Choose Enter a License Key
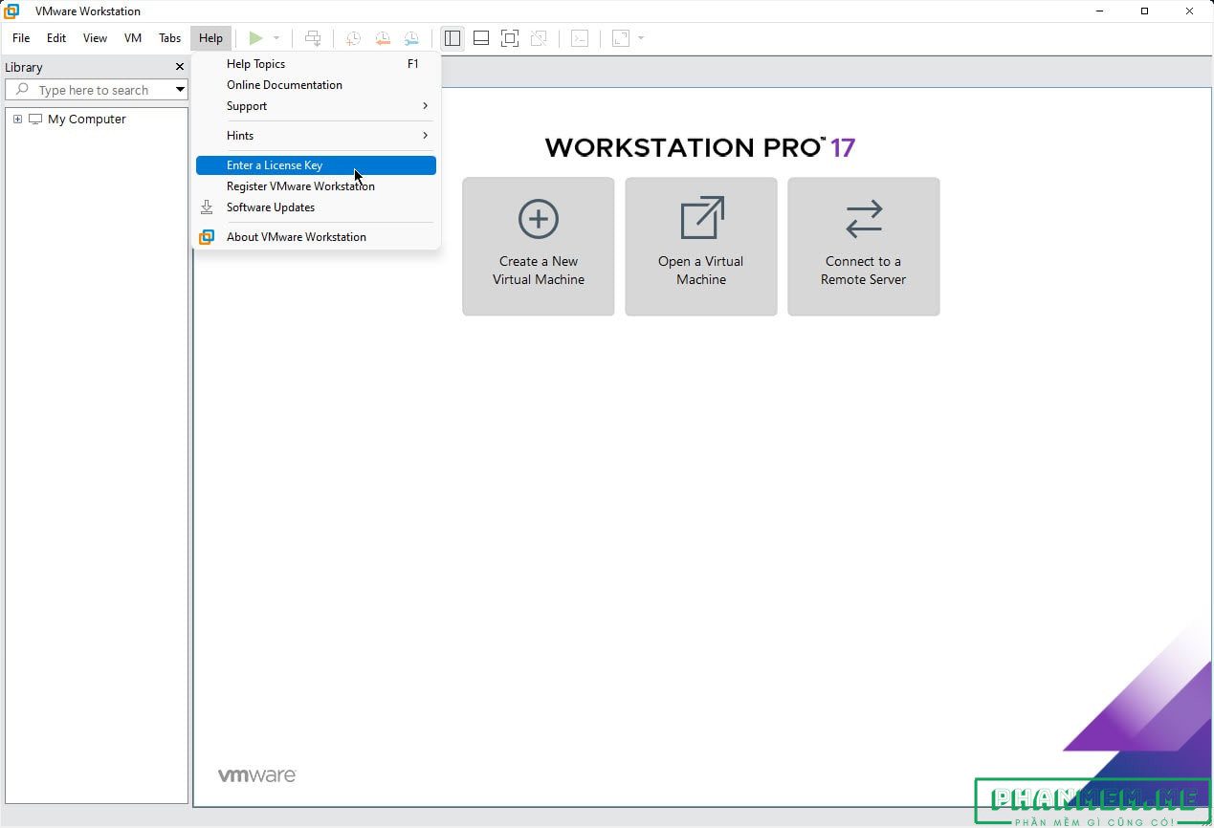Screen dimensions: 1214x828 [316, 165]
